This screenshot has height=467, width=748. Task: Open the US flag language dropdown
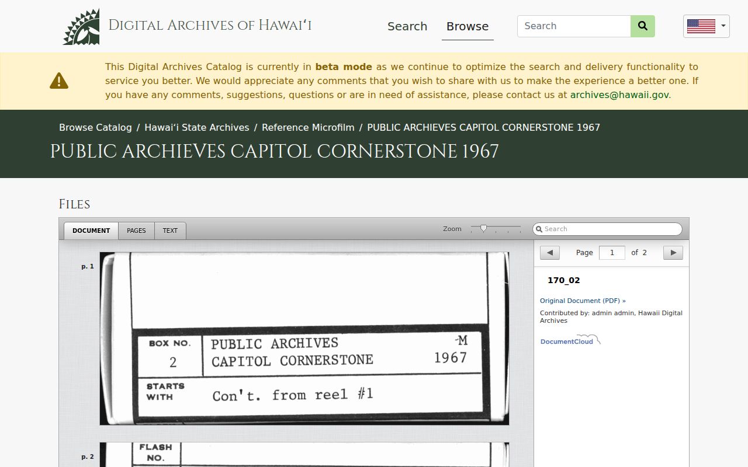706,26
